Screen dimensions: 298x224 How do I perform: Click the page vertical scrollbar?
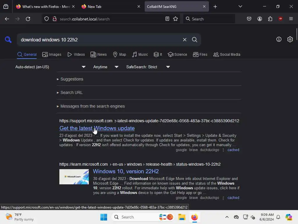click(x=297, y=34)
